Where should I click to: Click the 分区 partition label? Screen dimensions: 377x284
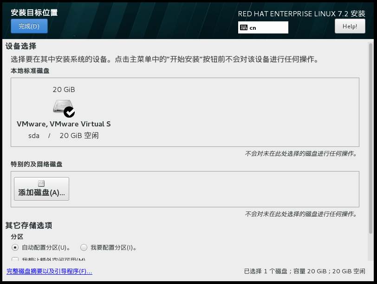pyautogui.click(x=17, y=237)
